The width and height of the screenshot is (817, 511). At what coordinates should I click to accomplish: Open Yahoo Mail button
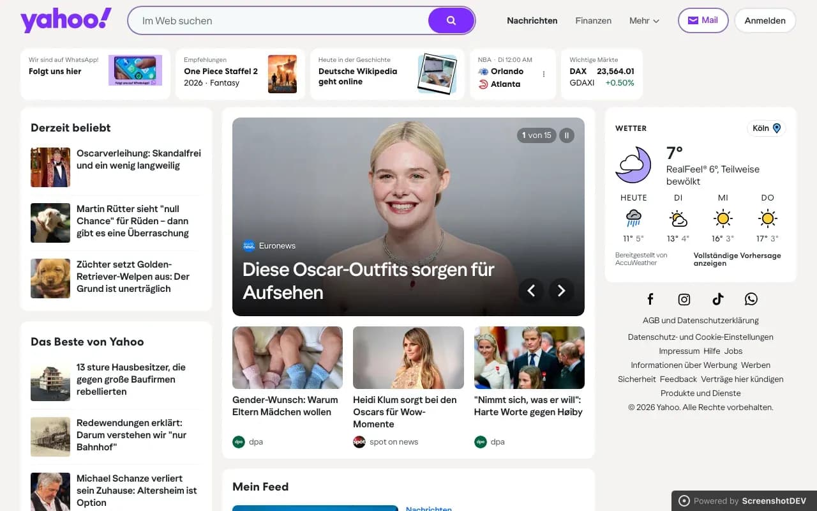pyautogui.click(x=703, y=20)
